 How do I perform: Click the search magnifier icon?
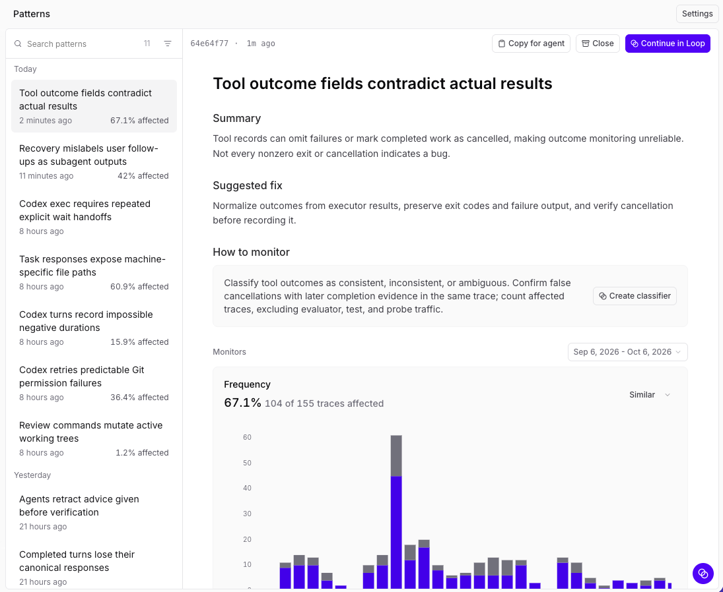[x=18, y=44]
